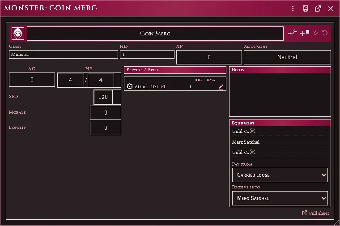Add a new attack via plus-sword icon
Image resolution: width=340 pixels, height=226 pixels.
292,33
